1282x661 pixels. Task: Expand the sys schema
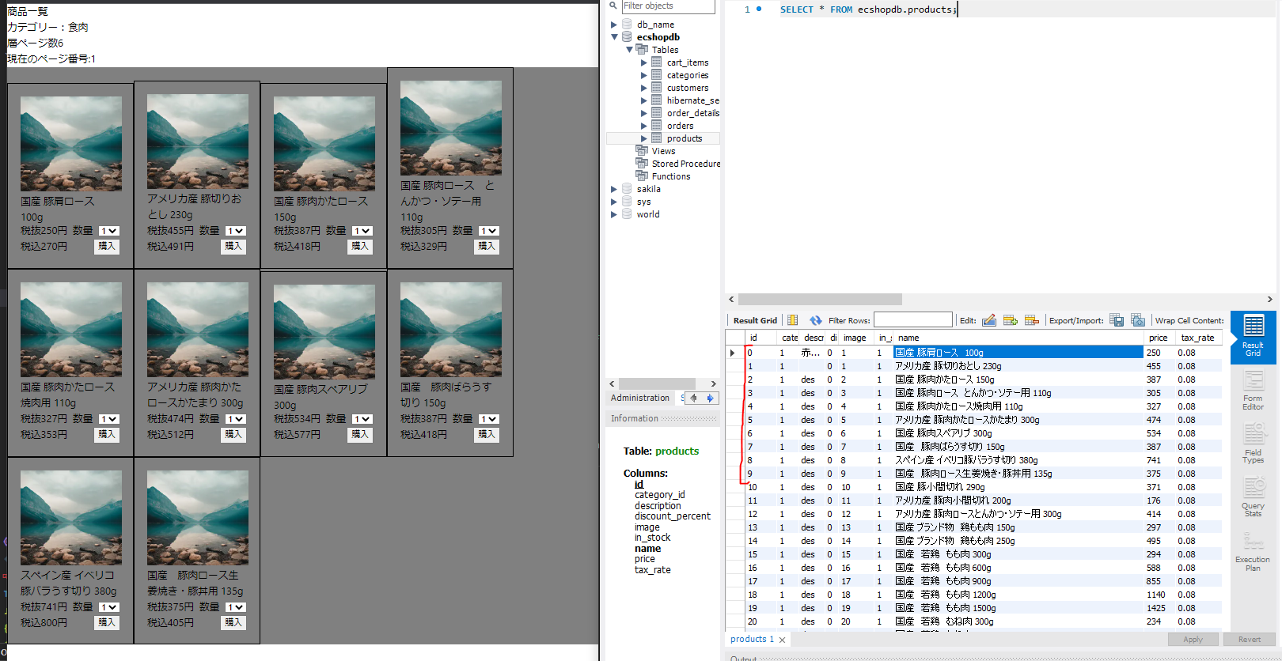tap(613, 202)
